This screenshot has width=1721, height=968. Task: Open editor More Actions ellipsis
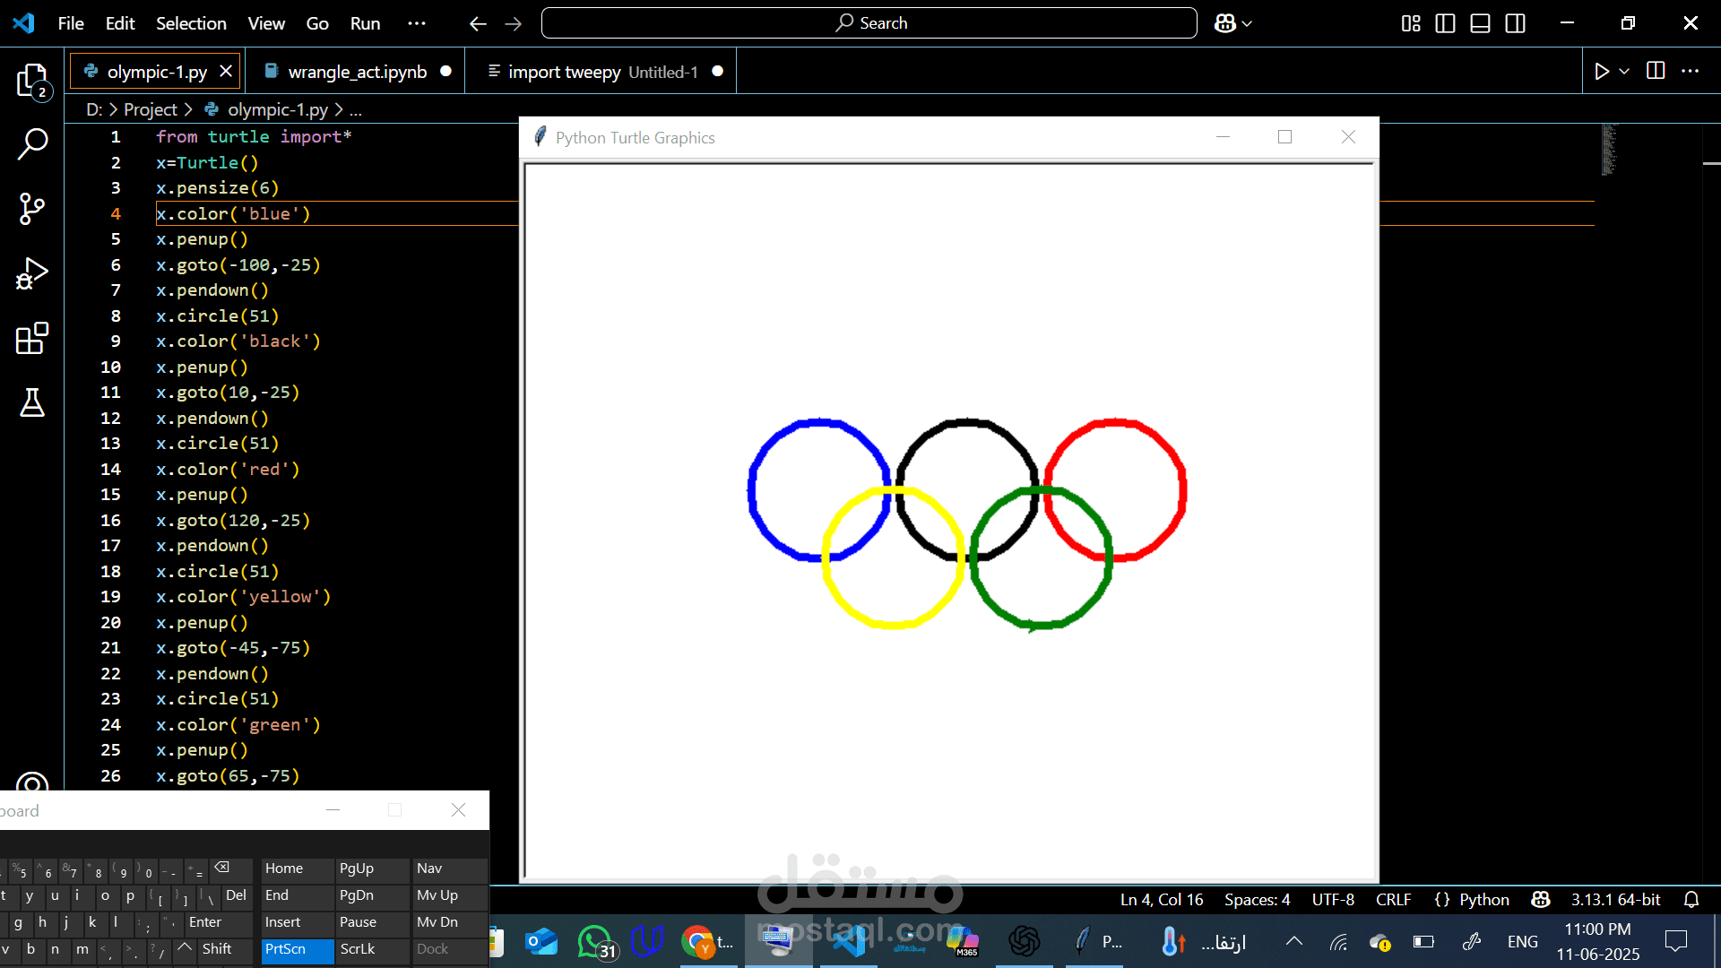point(1690,71)
